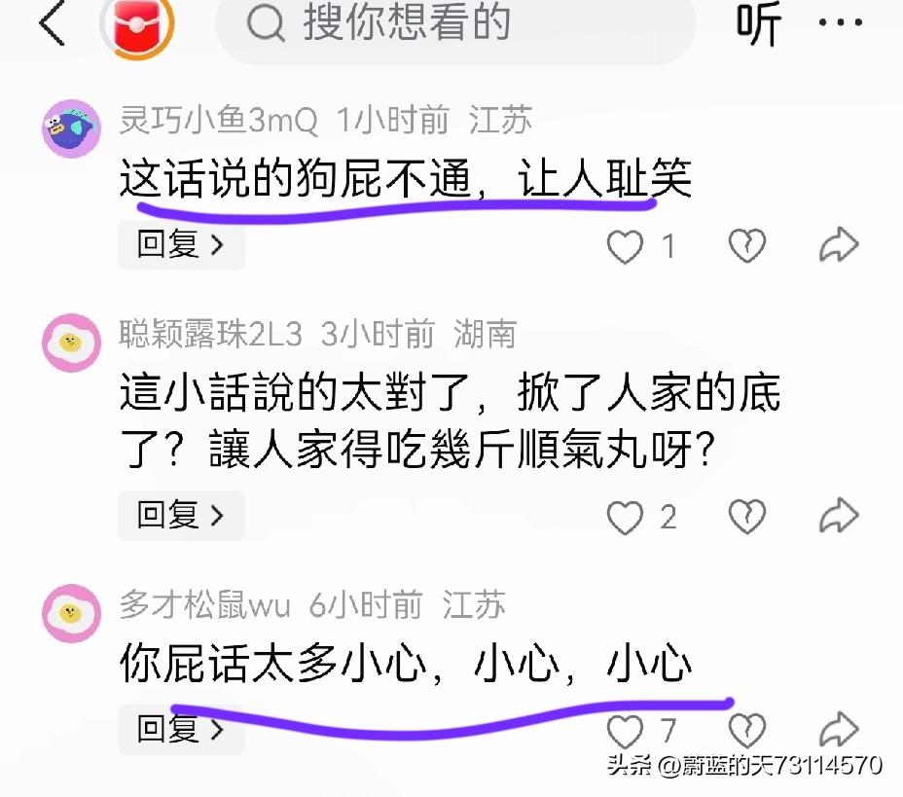
Task: Tap the back arrow icon
Action: [52, 23]
